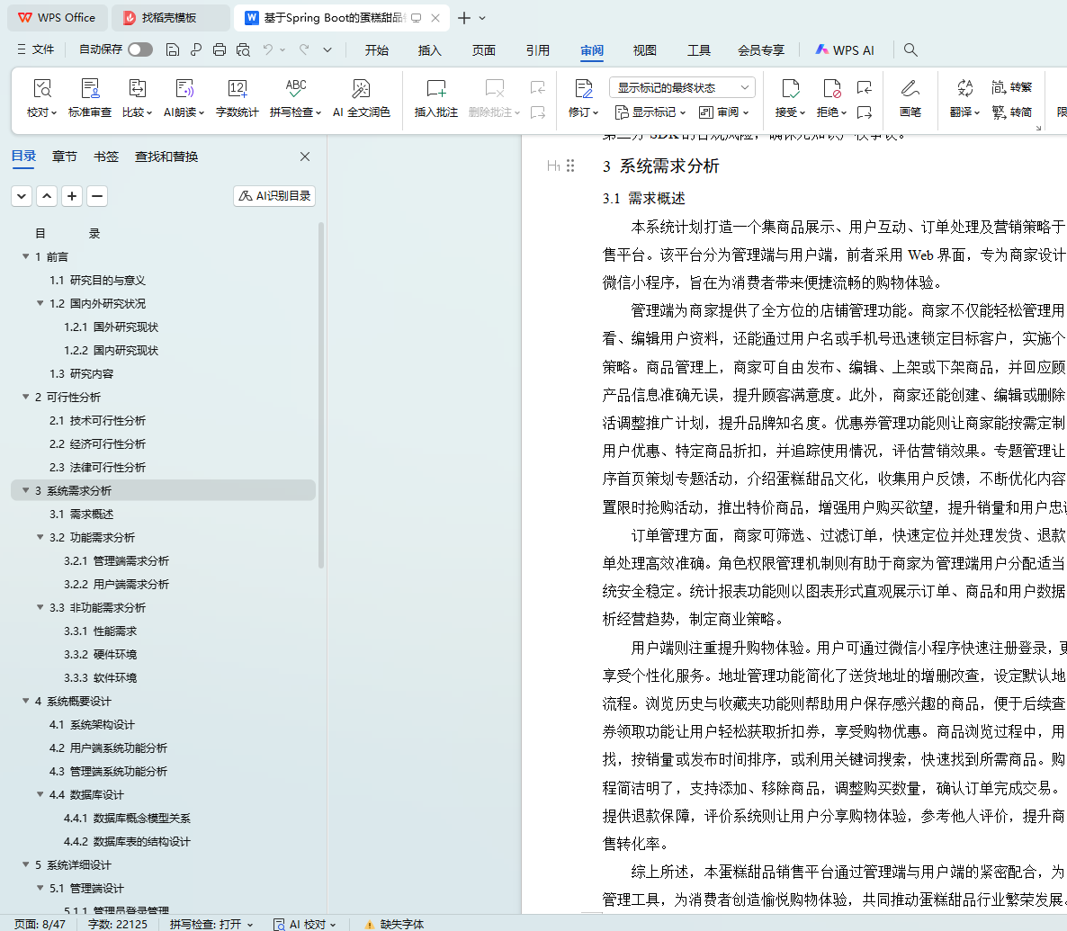The width and height of the screenshot is (1067, 931).
Task: Toggle the 自动保存 autosave switch
Action: 140,50
